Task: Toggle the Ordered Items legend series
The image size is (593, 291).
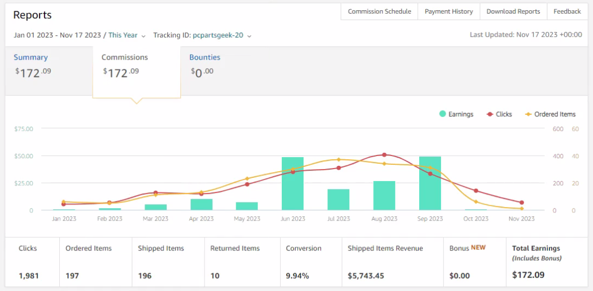Action: coord(550,114)
